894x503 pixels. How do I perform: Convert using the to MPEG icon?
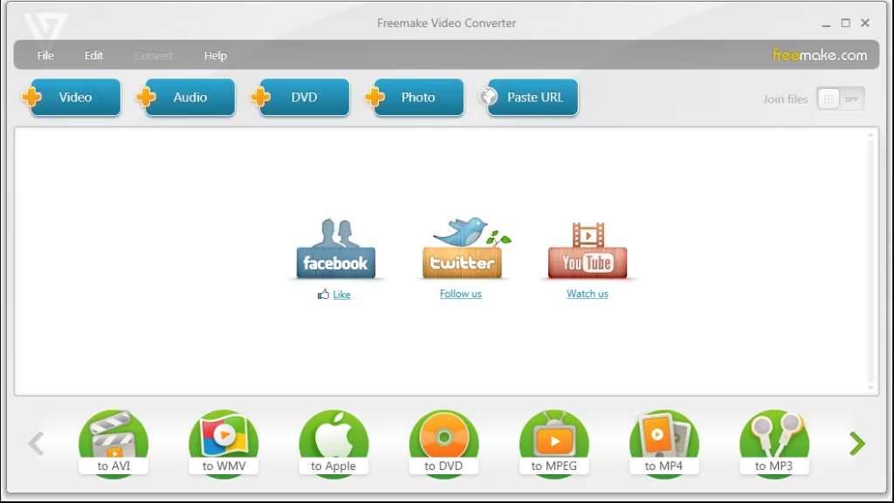tap(554, 444)
